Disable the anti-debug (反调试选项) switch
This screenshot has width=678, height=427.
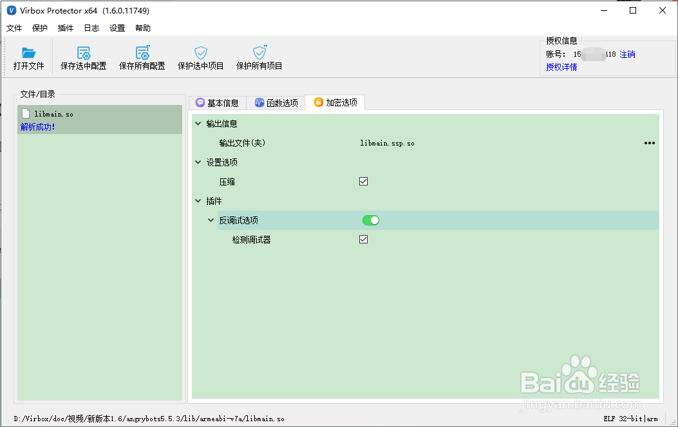point(371,220)
